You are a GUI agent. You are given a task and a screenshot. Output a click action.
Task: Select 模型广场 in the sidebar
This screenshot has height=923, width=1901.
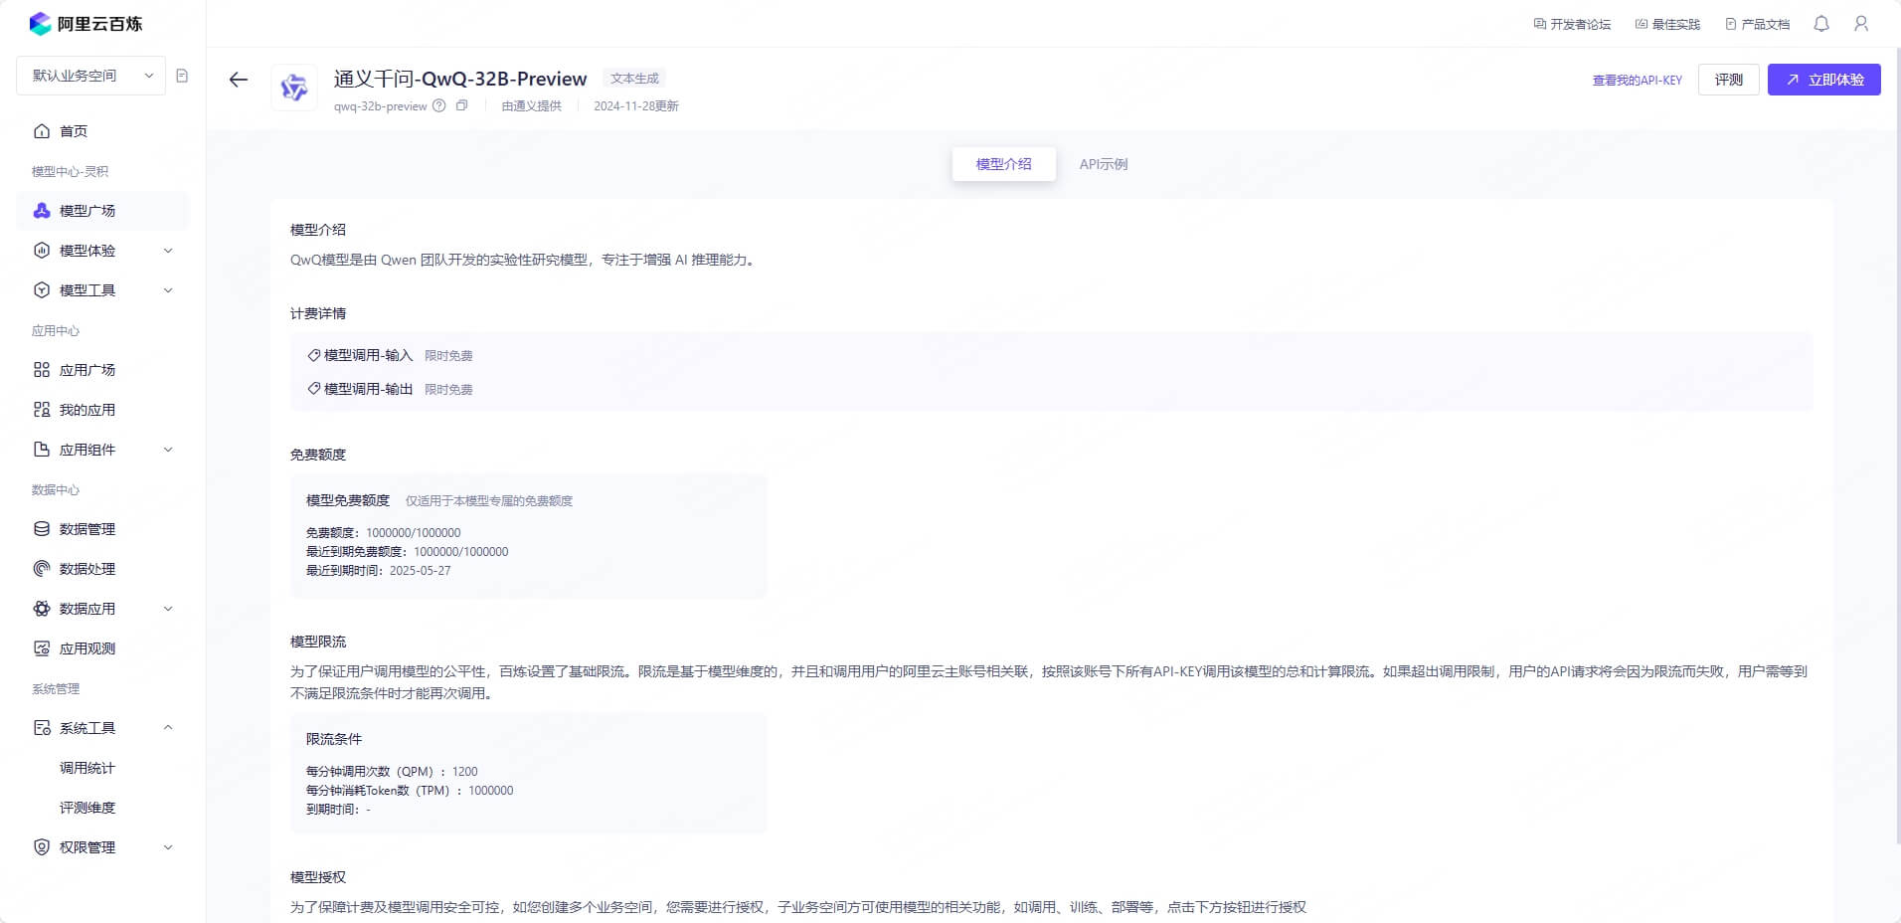[x=86, y=210]
